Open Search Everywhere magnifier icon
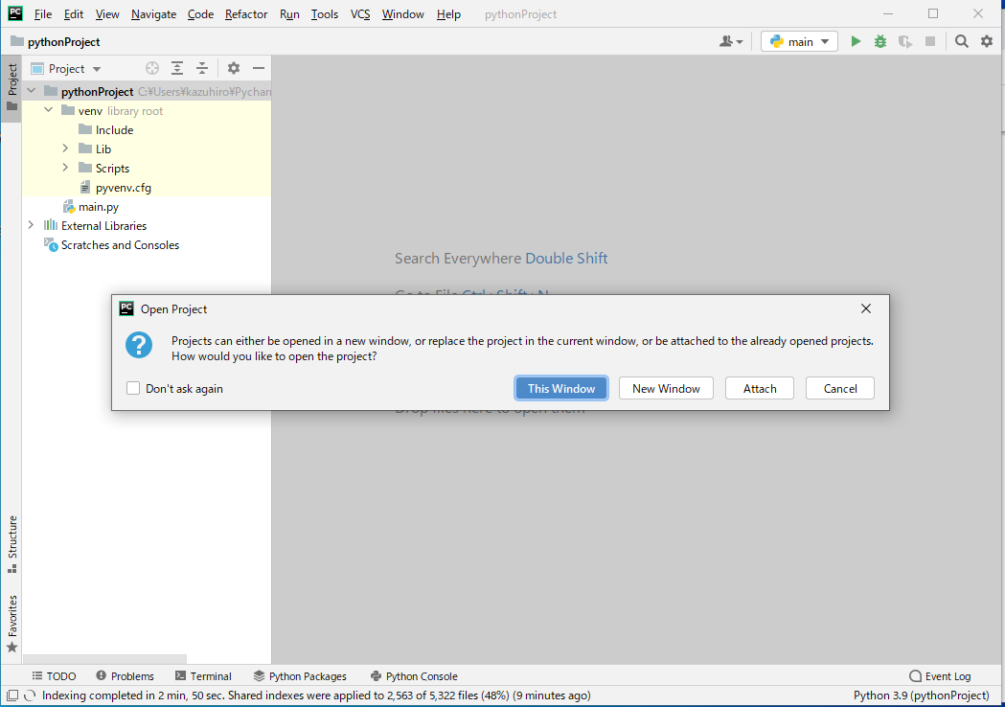This screenshot has height=707, width=1005. 962,41
